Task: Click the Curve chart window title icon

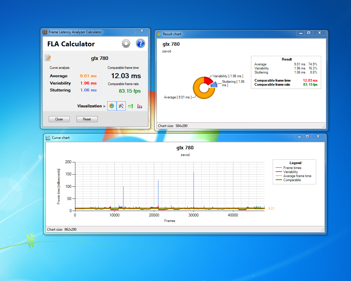Action: 48,138
